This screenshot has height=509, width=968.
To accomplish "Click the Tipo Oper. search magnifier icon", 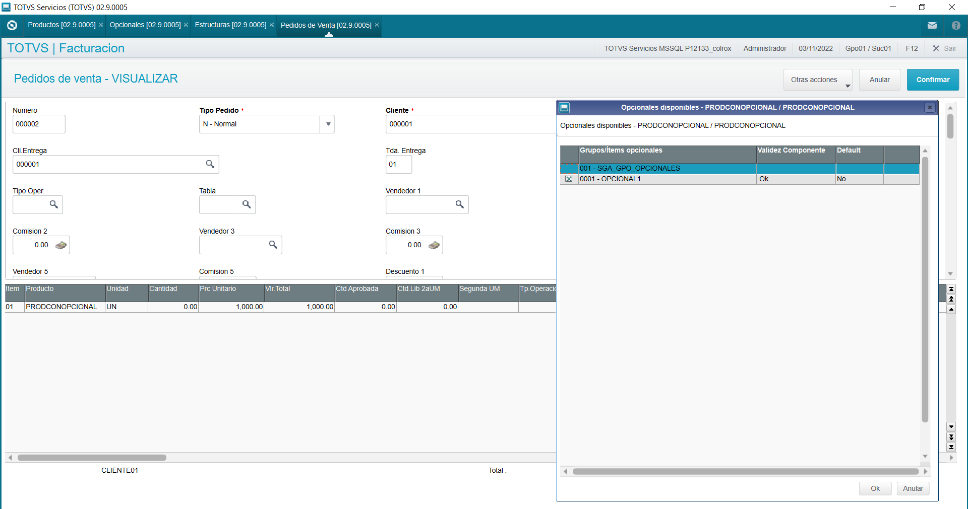I will pyautogui.click(x=54, y=204).
